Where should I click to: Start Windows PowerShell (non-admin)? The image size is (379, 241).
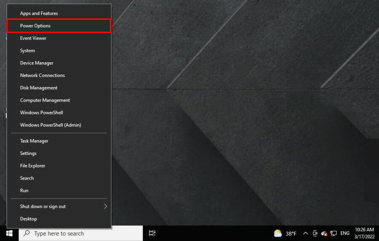59,113
